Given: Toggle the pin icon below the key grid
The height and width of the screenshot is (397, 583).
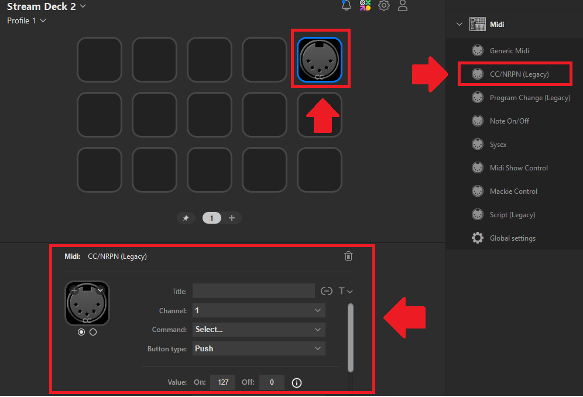Looking at the screenshot, I should [x=186, y=217].
